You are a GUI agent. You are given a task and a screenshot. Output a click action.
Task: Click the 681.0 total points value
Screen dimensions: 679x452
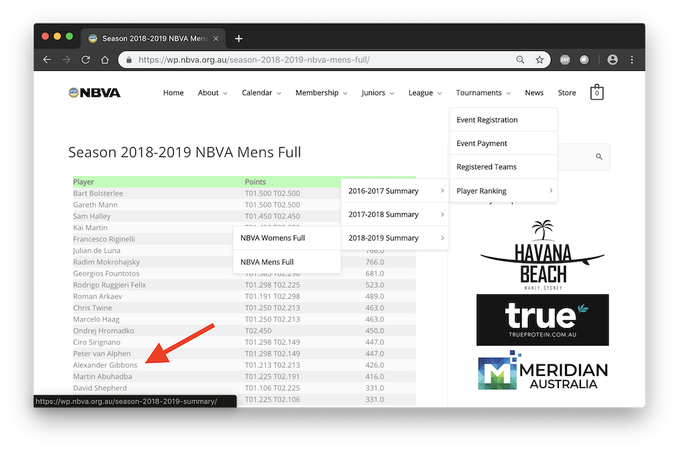(x=375, y=274)
